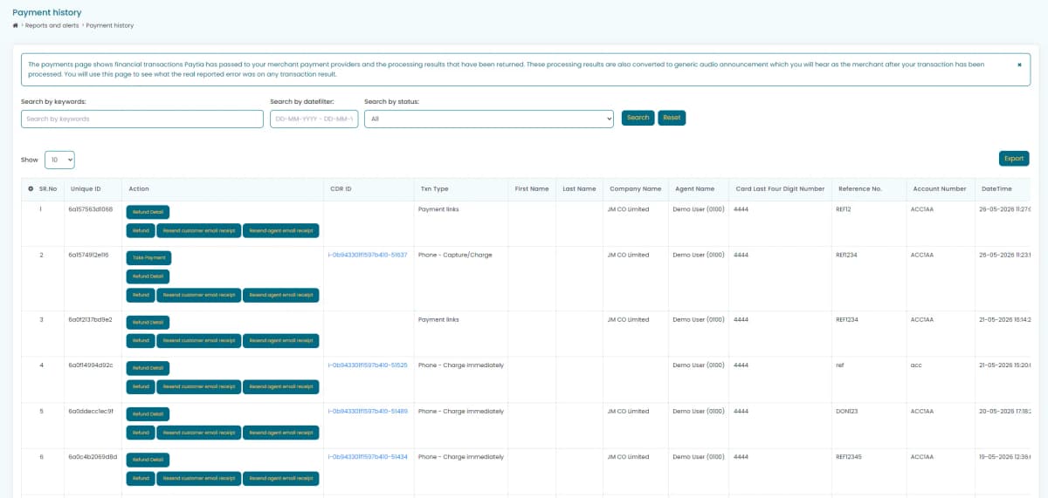Open the Show entries count dropdown

tap(59, 160)
